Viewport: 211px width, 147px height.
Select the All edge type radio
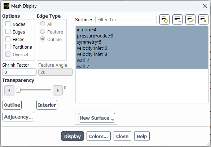pos(43,24)
